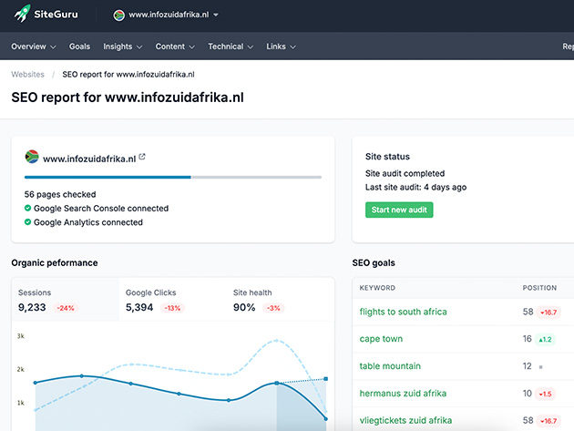Click the SiteGuru rocket logo
Image resolution: width=574 pixels, height=431 pixels.
coord(22,15)
